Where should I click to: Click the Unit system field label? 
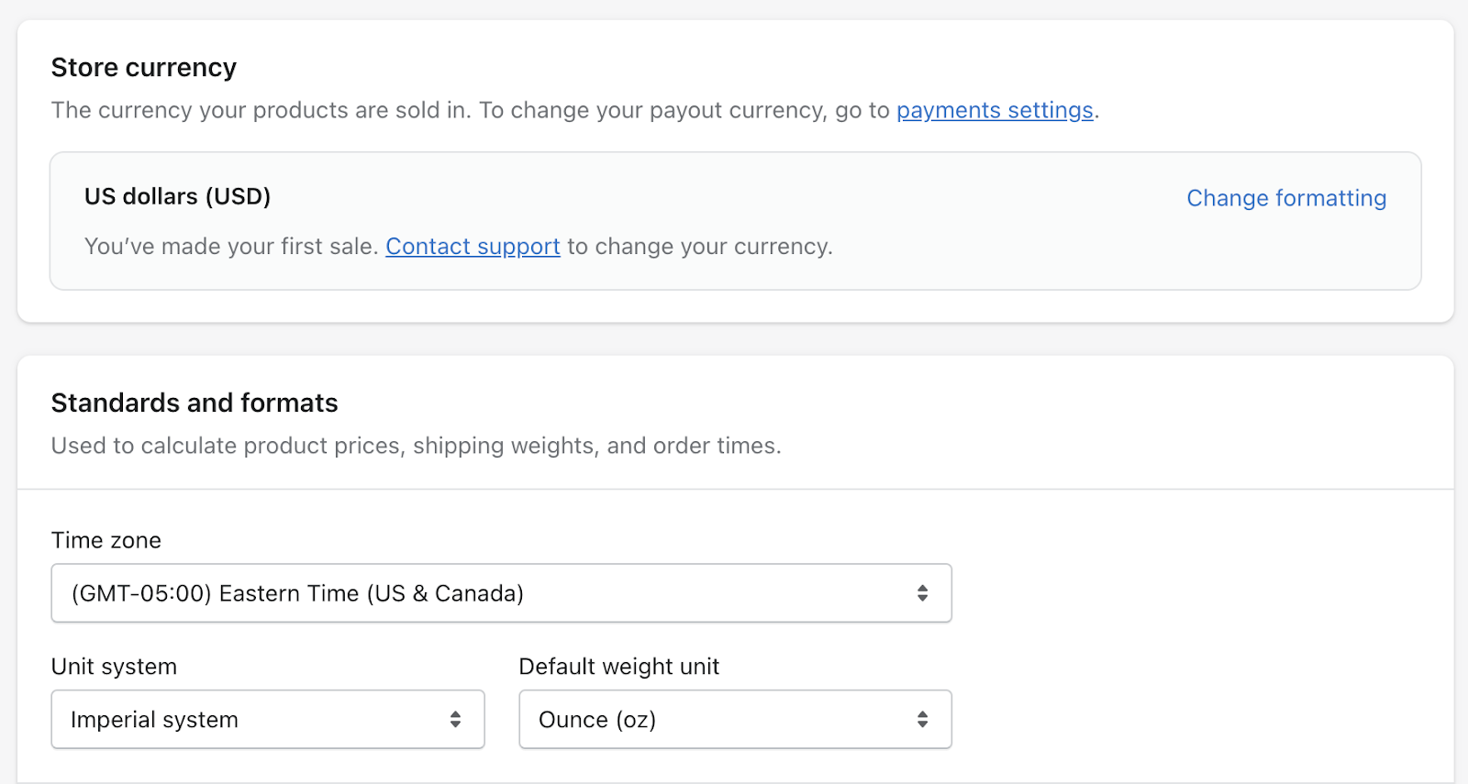pyautogui.click(x=114, y=667)
